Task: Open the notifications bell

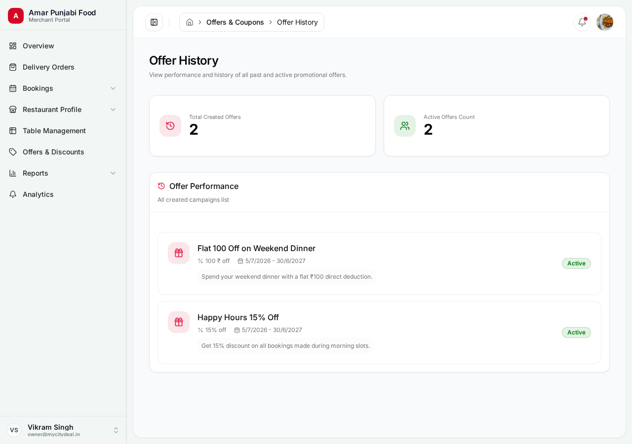Action: tap(582, 22)
